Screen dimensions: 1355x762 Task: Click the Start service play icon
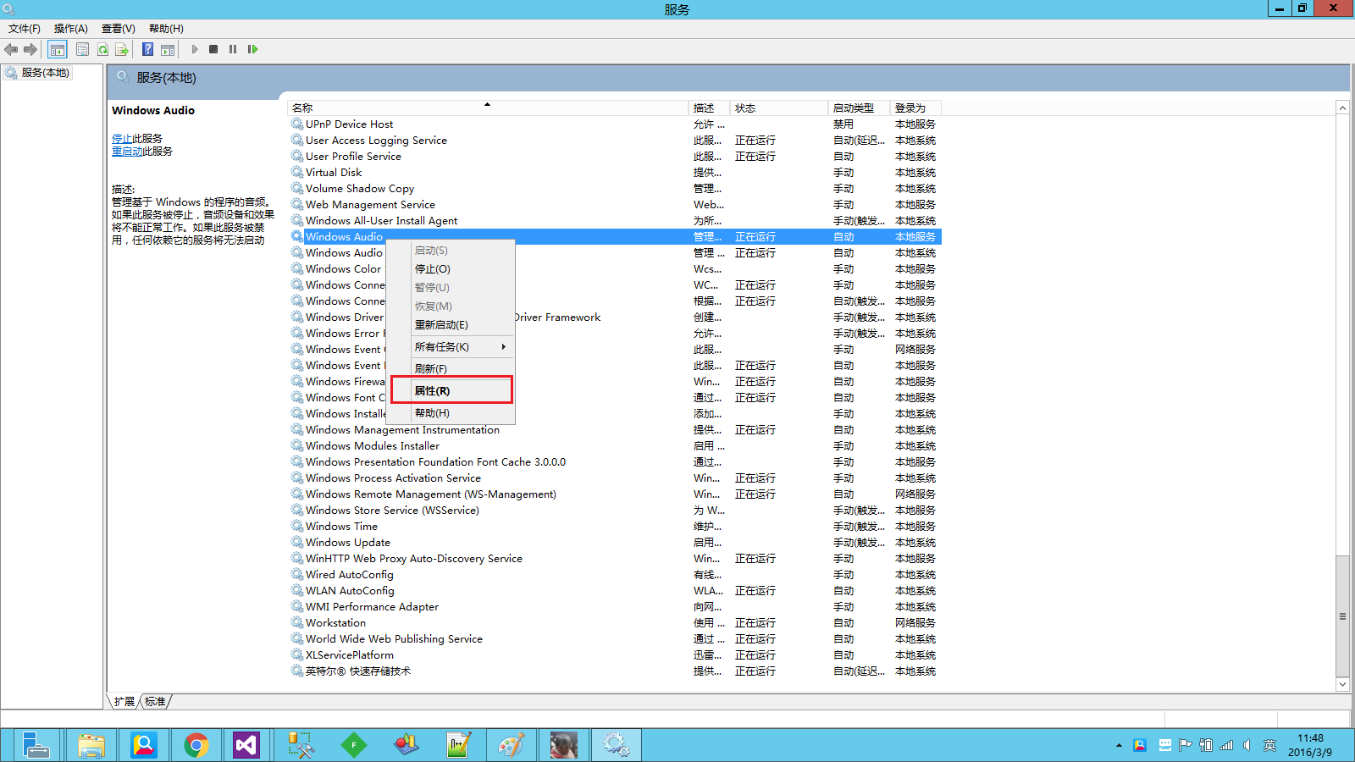(x=195, y=49)
